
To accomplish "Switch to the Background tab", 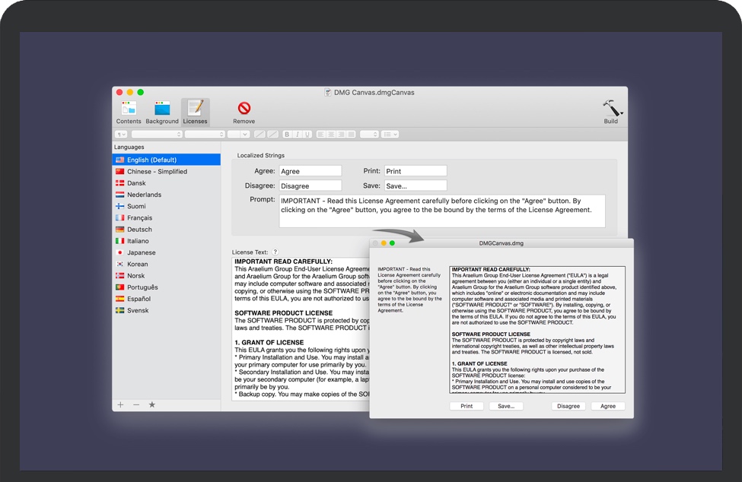I will (x=162, y=111).
